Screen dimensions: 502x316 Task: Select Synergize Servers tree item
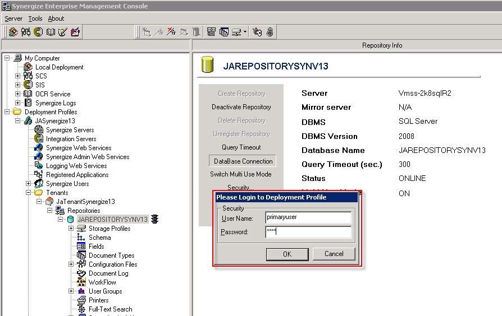(70, 130)
